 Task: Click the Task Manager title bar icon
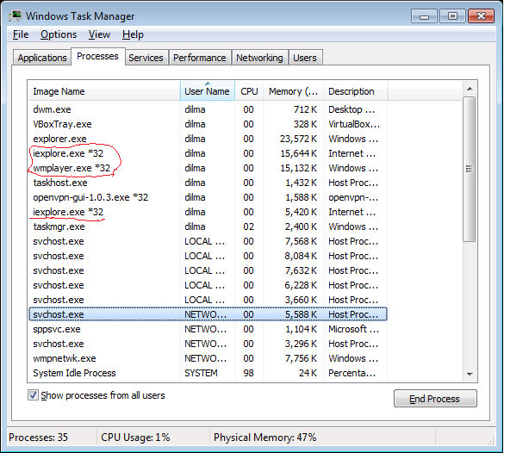[15, 16]
